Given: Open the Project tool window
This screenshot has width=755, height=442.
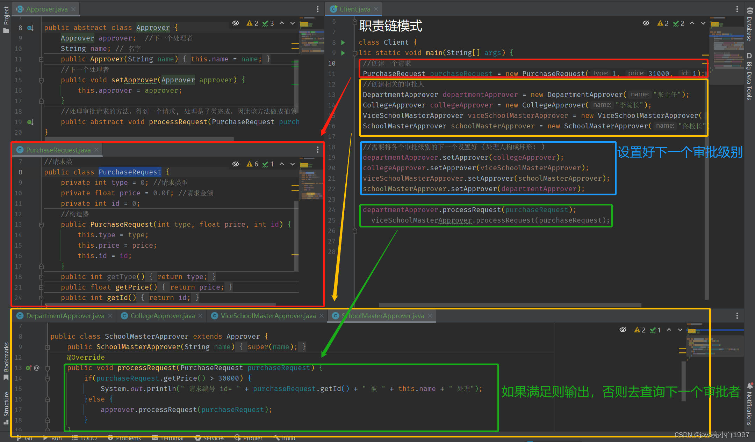Looking at the screenshot, I should click(x=6, y=20).
